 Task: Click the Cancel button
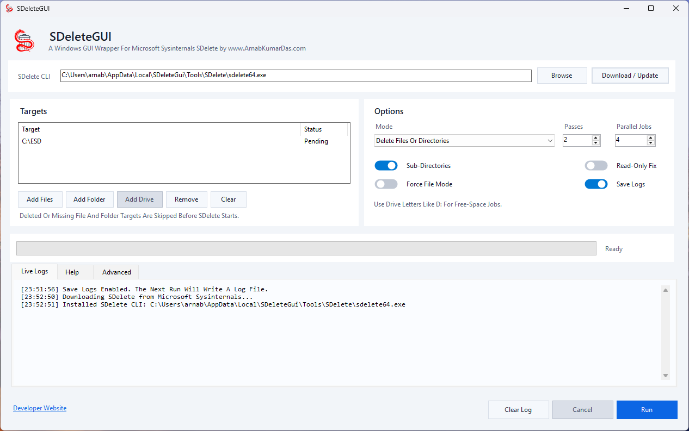582,410
